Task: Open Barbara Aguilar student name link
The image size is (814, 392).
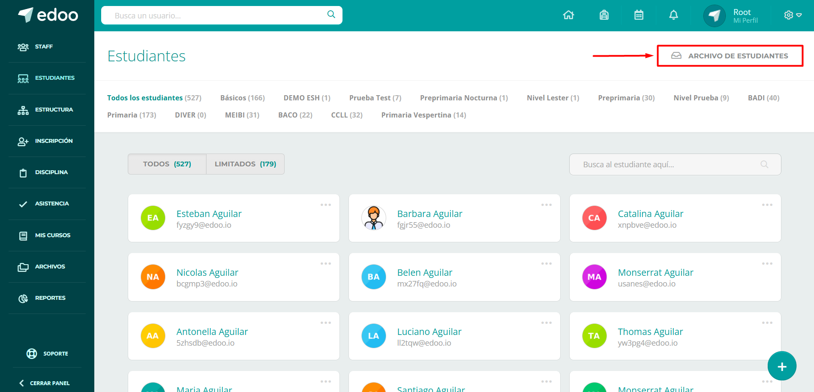Action: tap(430, 214)
